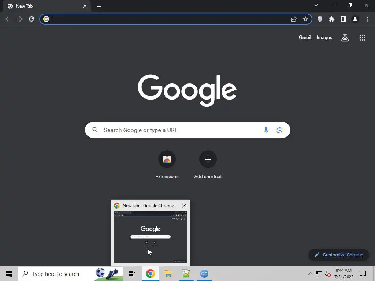Open Search Labs flask icon
The width and height of the screenshot is (375, 281).
pyautogui.click(x=345, y=38)
